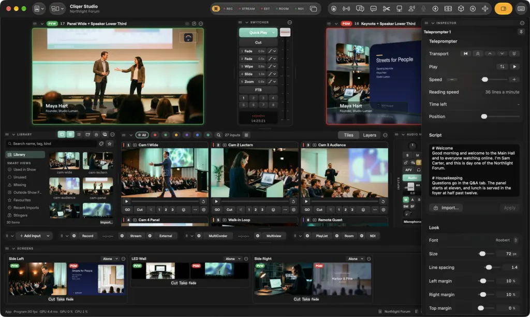
Task: Click the display monitor icon in the top toolbar
Action: tap(399, 9)
